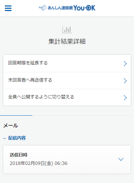Click the bar chart icon above 集計結果詳細
Image resolution: width=134 pixels, height=183 pixels.
click(x=67, y=30)
